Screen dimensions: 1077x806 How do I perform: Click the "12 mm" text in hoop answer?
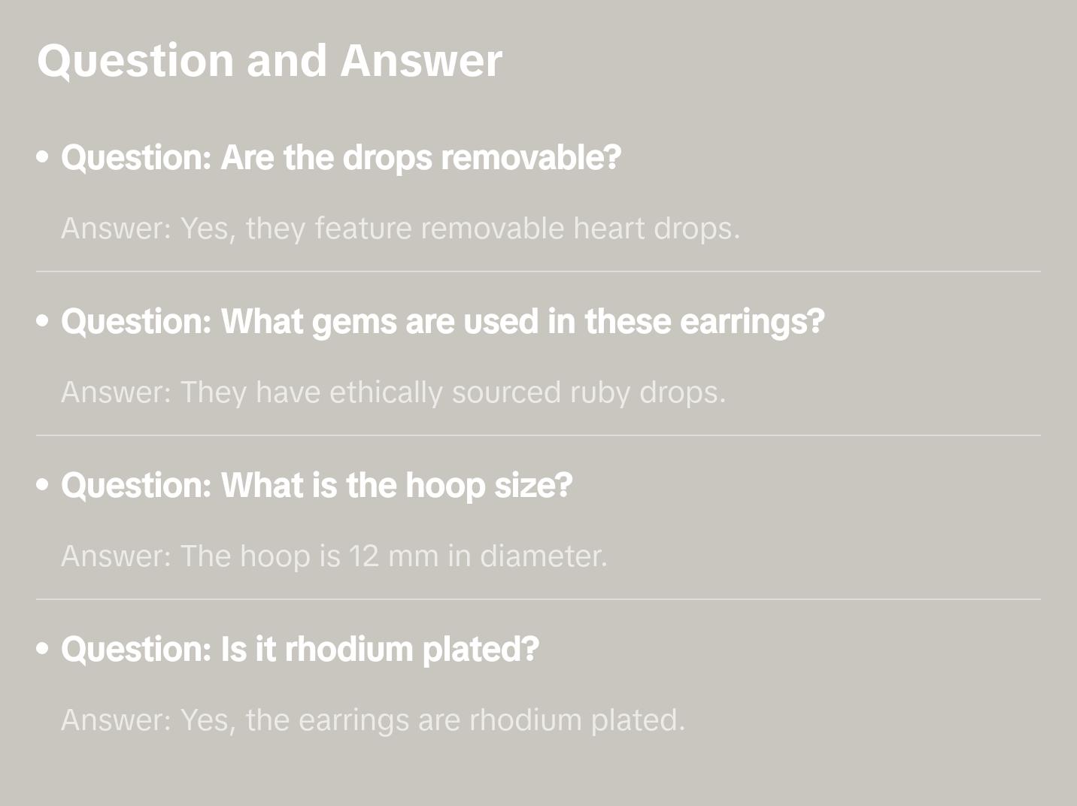tap(393, 556)
